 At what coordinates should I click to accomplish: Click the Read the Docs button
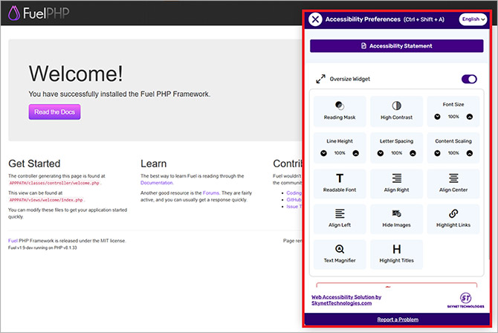pyautogui.click(x=54, y=111)
